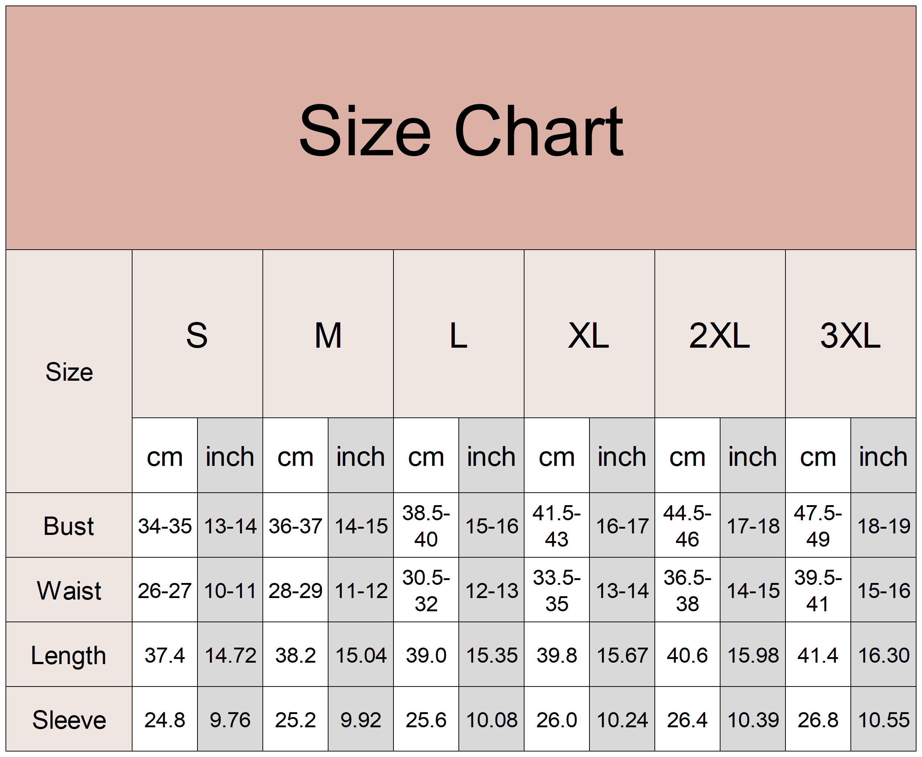Select the 47.5-49 bust cell for 3XL
The image size is (922, 757).
coord(818,525)
